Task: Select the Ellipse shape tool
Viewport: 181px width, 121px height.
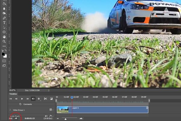Action: point(4,32)
